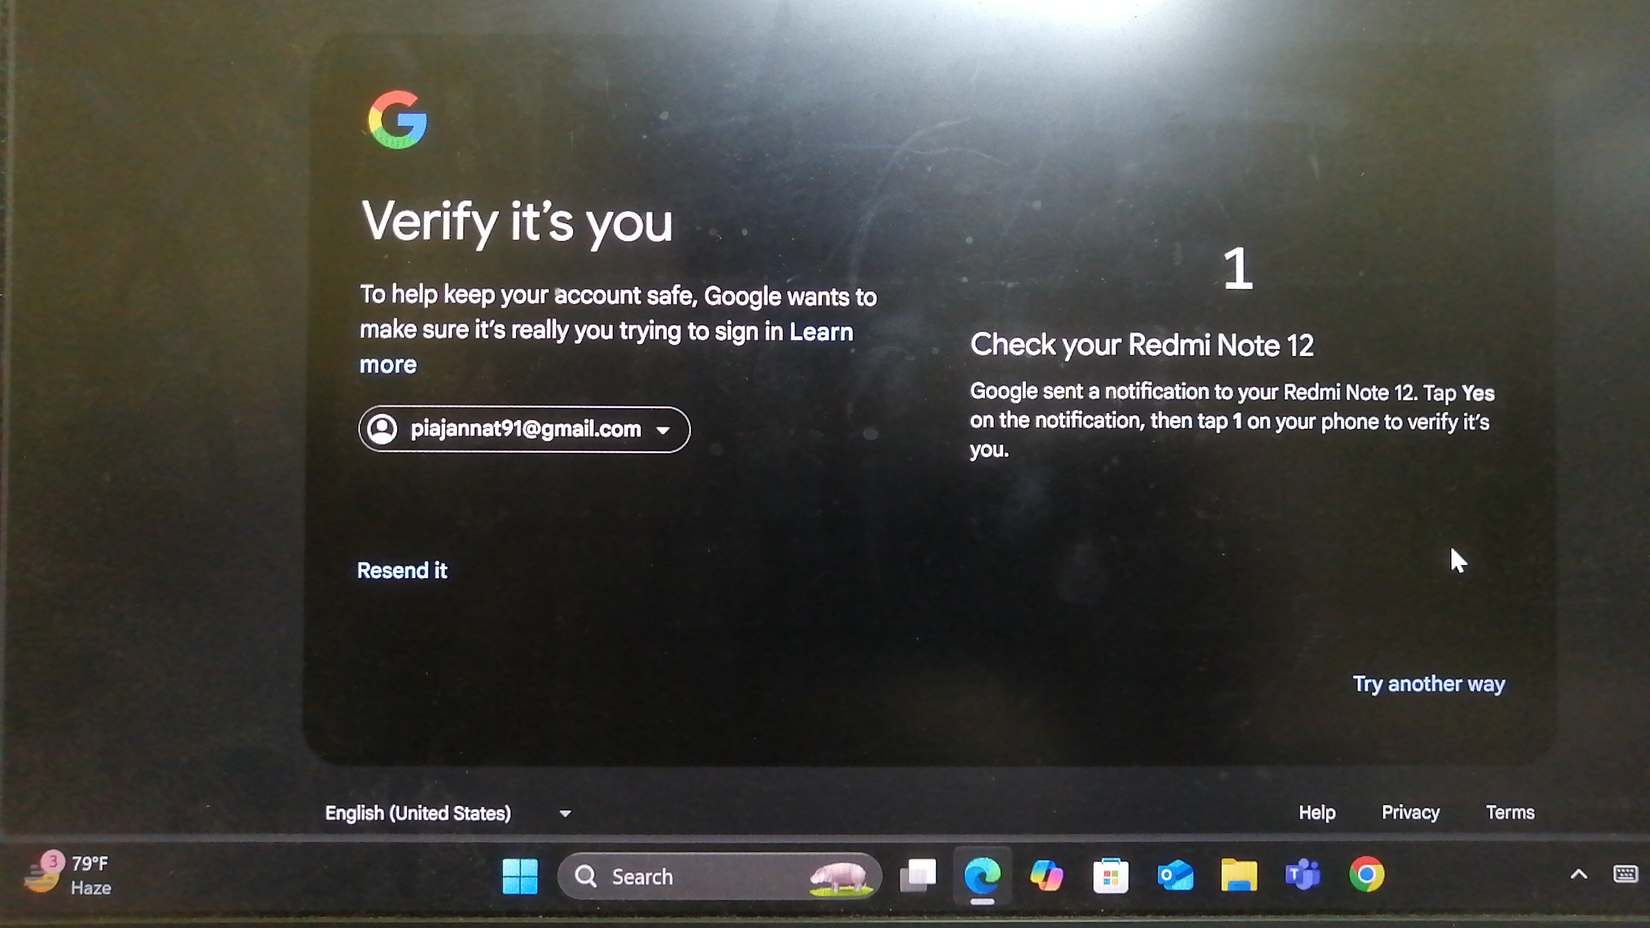Open the weather widget showing Haze

pos(67,875)
